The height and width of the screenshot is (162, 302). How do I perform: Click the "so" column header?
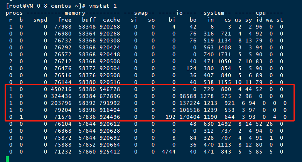pyautogui.click(x=151, y=20)
